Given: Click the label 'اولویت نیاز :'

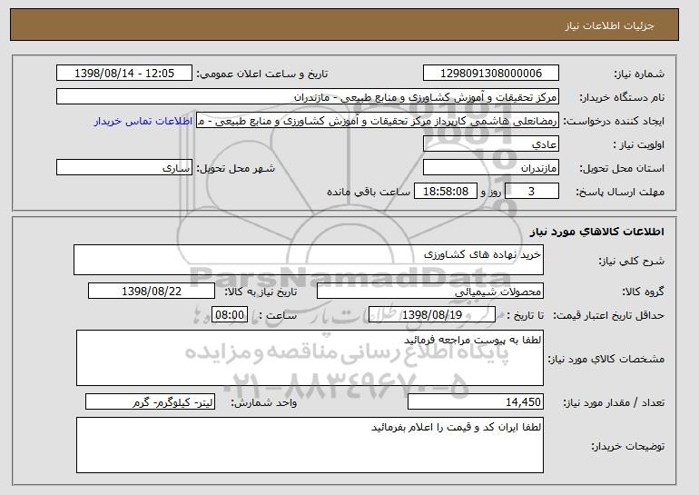Looking at the screenshot, I should pyautogui.click(x=639, y=144).
